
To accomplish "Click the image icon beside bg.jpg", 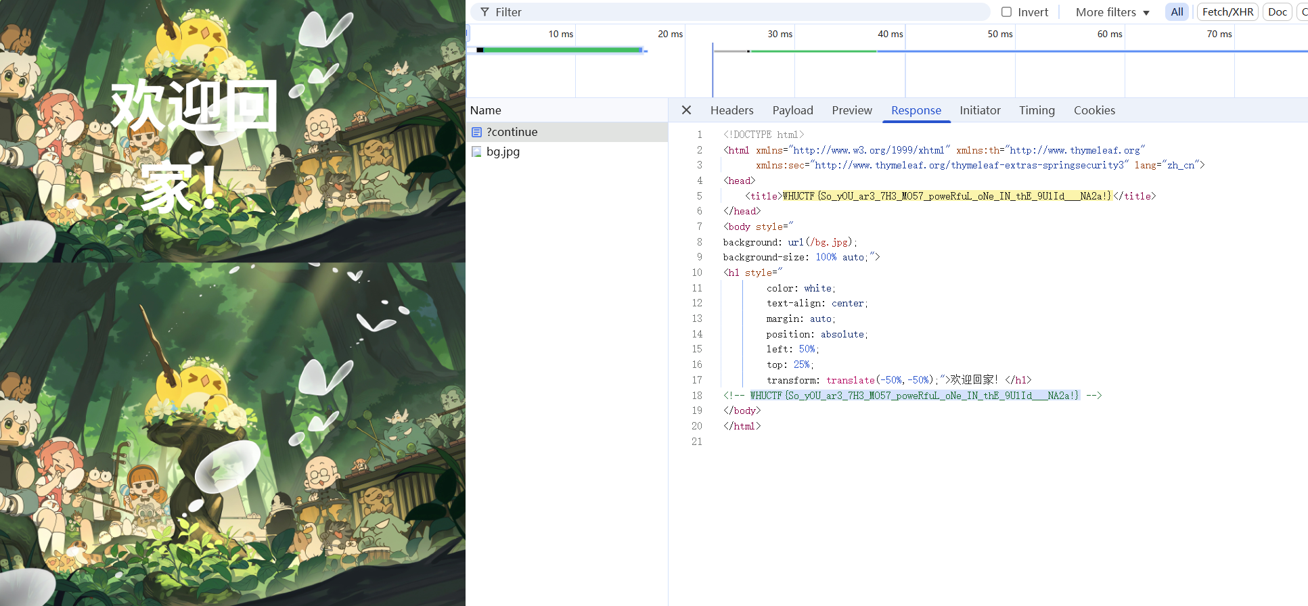I will click(x=476, y=151).
